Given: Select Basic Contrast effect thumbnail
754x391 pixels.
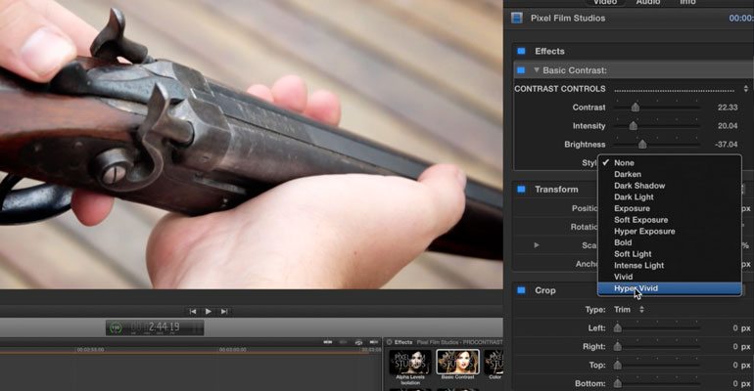Looking at the screenshot, I should pos(458,362).
